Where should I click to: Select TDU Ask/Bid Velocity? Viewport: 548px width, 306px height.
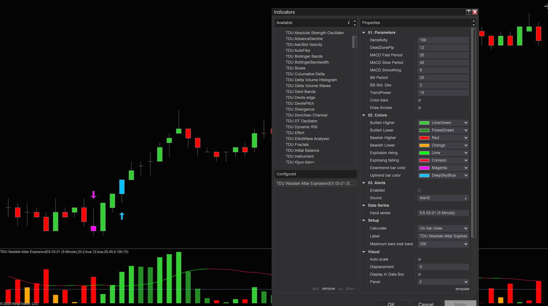(304, 45)
